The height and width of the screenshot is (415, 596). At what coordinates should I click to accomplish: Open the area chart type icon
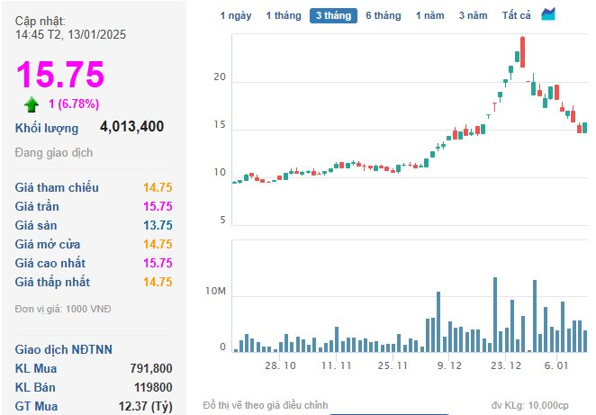(x=548, y=14)
